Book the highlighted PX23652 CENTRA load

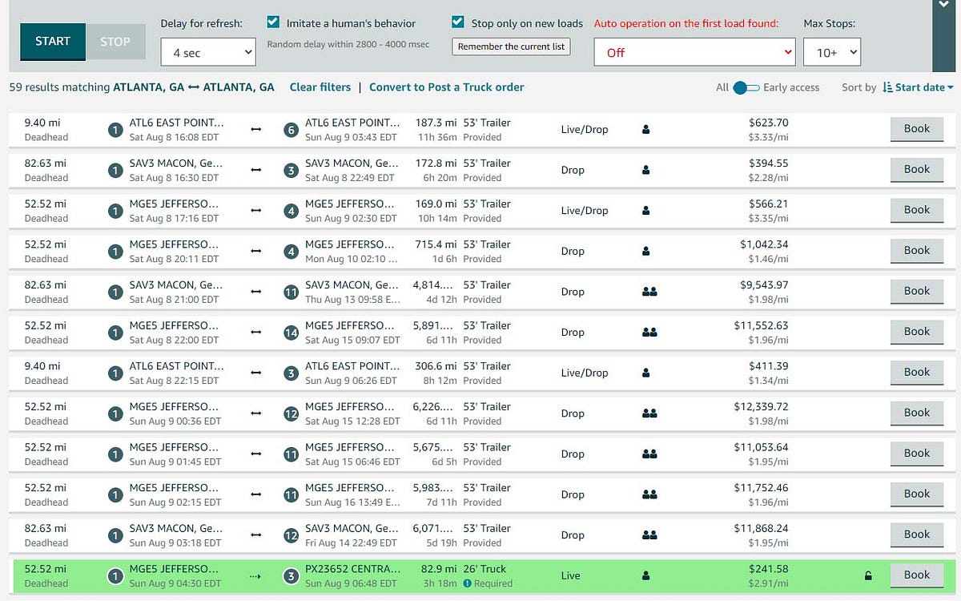[x=916, y=575]
